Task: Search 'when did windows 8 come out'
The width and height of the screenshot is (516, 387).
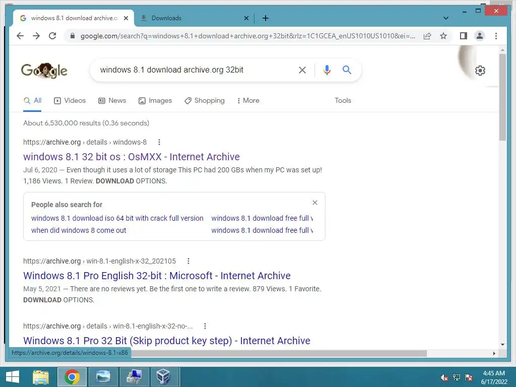Action: pyautogui.click(x=79, y=230)
